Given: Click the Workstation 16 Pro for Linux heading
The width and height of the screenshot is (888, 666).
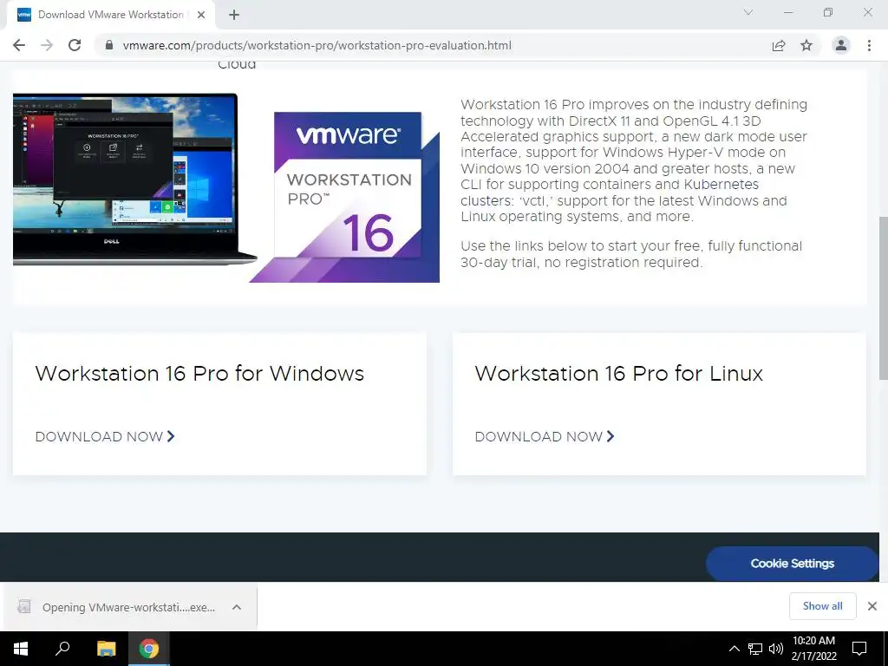Looking at the screenshot, I should (619, 374).
